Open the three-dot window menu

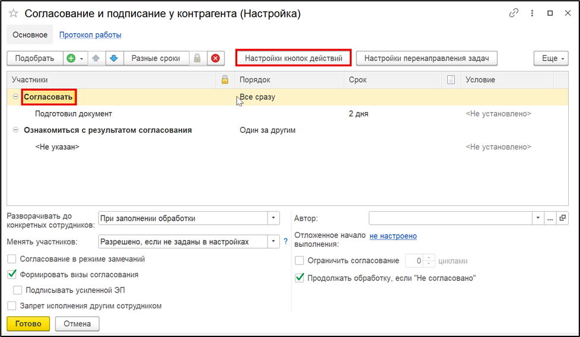click(532, 13)
